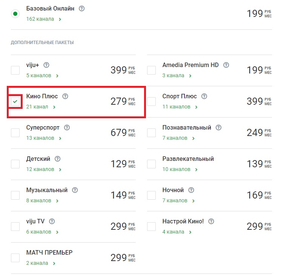Open help icon next to Базовый Онлайн
Screen dimensions: 281x275
click(x=82, y=8)
